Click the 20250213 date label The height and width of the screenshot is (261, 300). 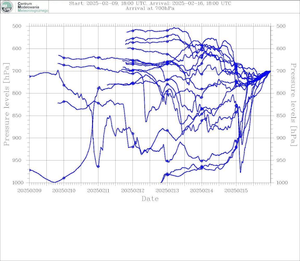167,191
